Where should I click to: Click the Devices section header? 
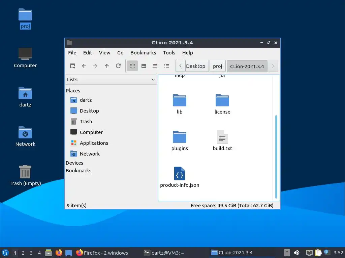pos(74,163)
